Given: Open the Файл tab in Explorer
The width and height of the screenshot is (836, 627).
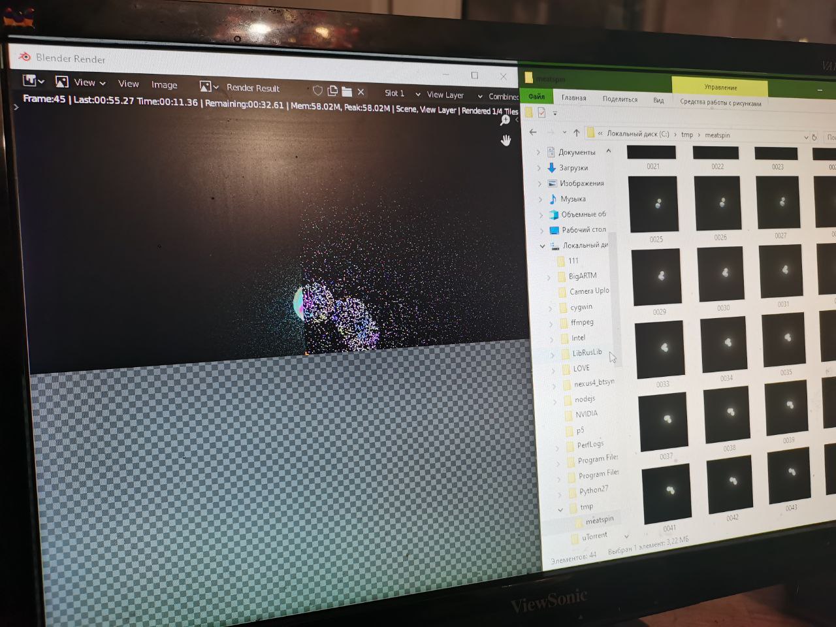Looking at the screenshot, I should [x=536, y=97].
